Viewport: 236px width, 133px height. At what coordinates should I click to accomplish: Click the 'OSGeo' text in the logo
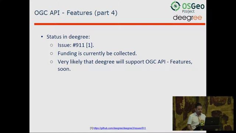tap(193, 6)
